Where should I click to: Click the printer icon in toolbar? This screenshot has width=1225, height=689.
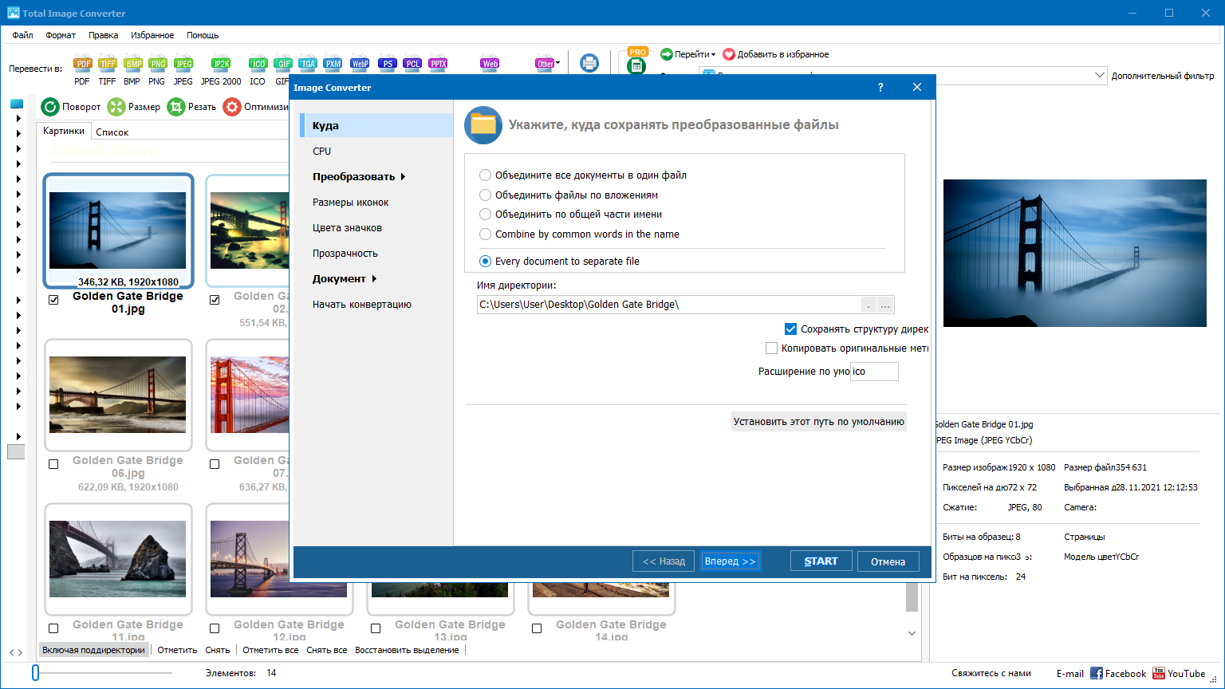pos(589,64)
